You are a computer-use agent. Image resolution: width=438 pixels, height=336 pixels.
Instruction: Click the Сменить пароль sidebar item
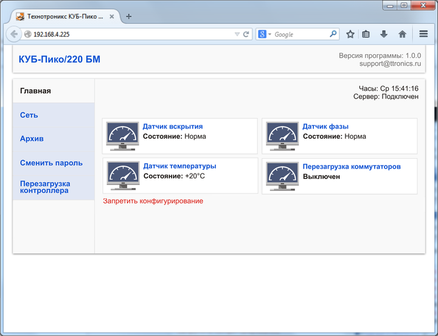51,163
